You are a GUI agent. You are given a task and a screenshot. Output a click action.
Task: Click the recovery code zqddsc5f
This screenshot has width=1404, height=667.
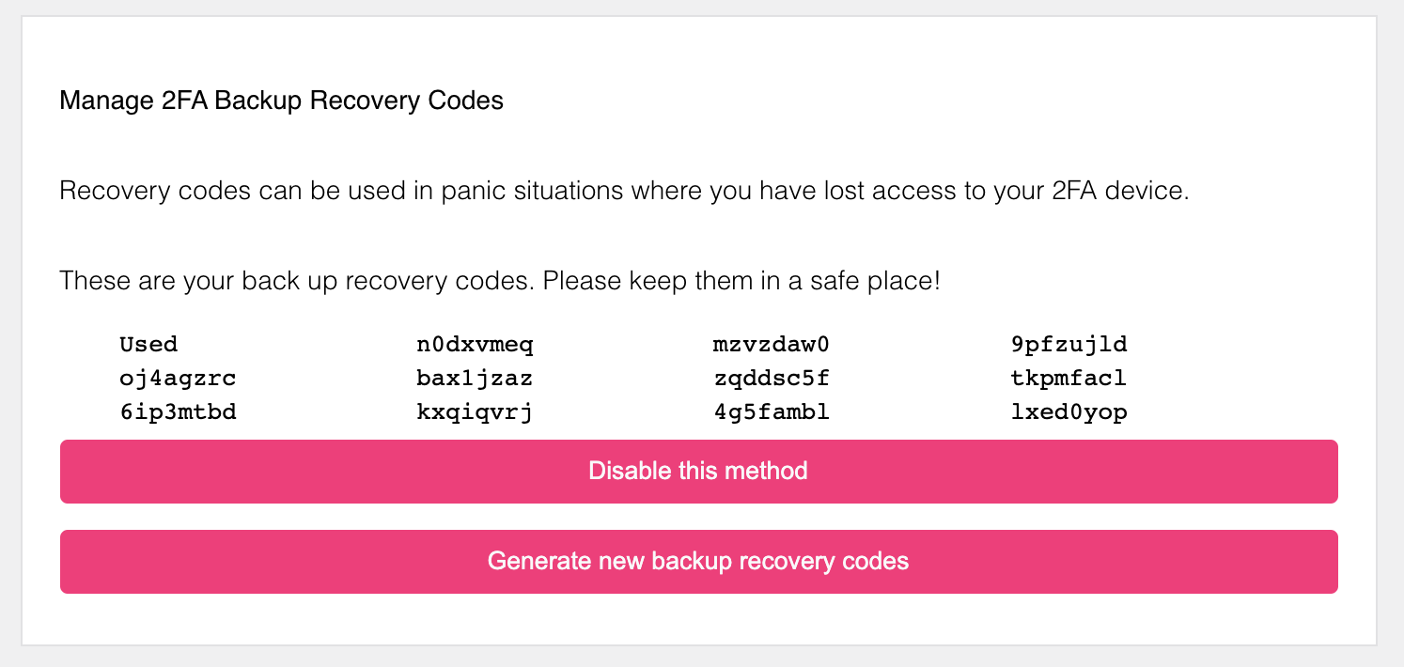coord(772,379)
